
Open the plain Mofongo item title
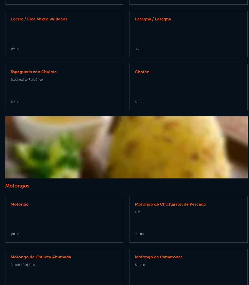[20, 204]
